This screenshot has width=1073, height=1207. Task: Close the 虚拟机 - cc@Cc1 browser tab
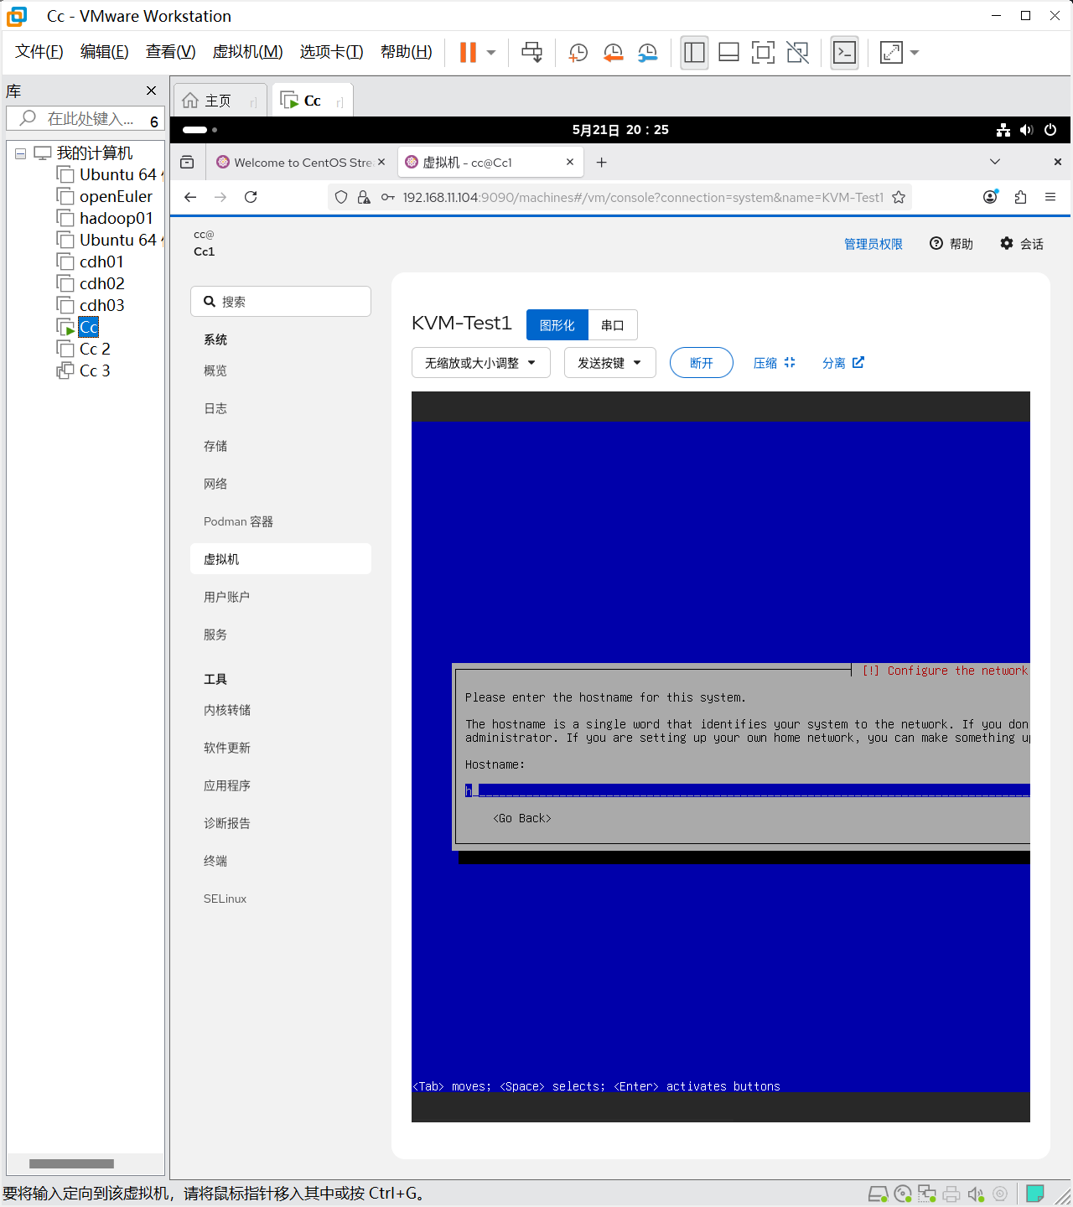click(570, 162)
